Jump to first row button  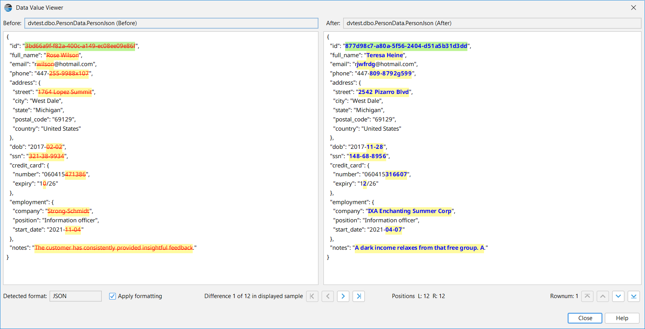[x=587, y=296]
